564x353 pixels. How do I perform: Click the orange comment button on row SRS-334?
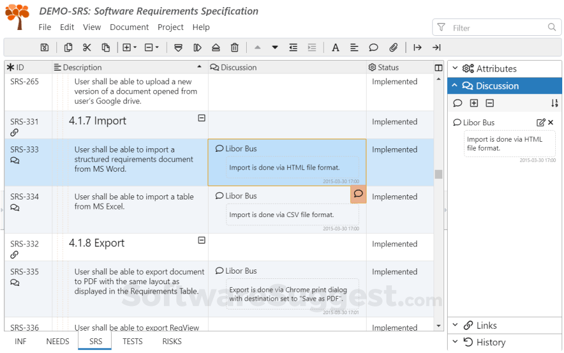(358, 194)
